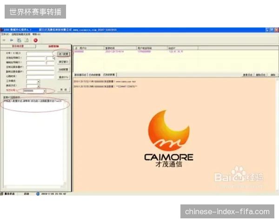The height and width of the screenshot is (223, 279).
Task: Open the red-labeled ID dropdown showing 66666666
Action: pos(35,91)
